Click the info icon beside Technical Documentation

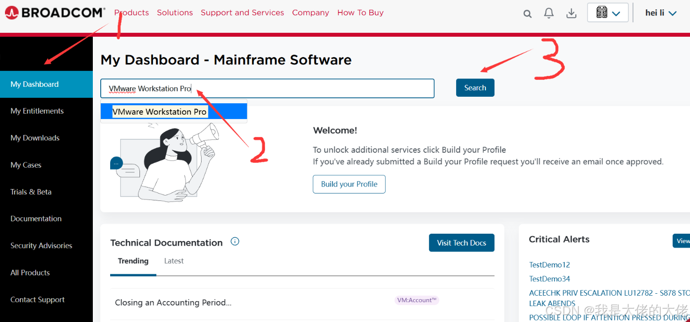click(235, 242)
